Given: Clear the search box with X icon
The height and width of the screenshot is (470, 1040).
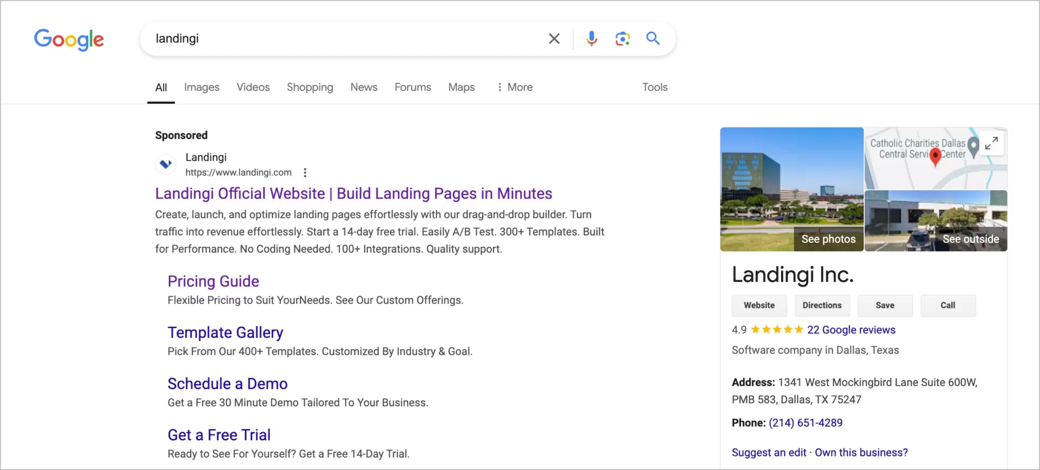Looking at the screenshot, I should (x=554, y=38).
